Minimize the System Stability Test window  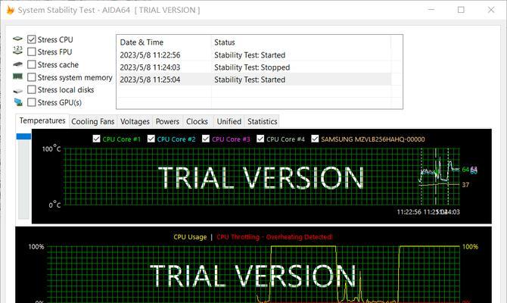point(431,10)
